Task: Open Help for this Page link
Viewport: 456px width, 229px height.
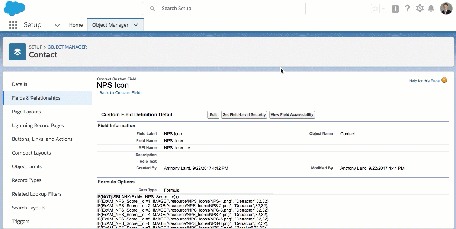Action: tap(424, 81)
